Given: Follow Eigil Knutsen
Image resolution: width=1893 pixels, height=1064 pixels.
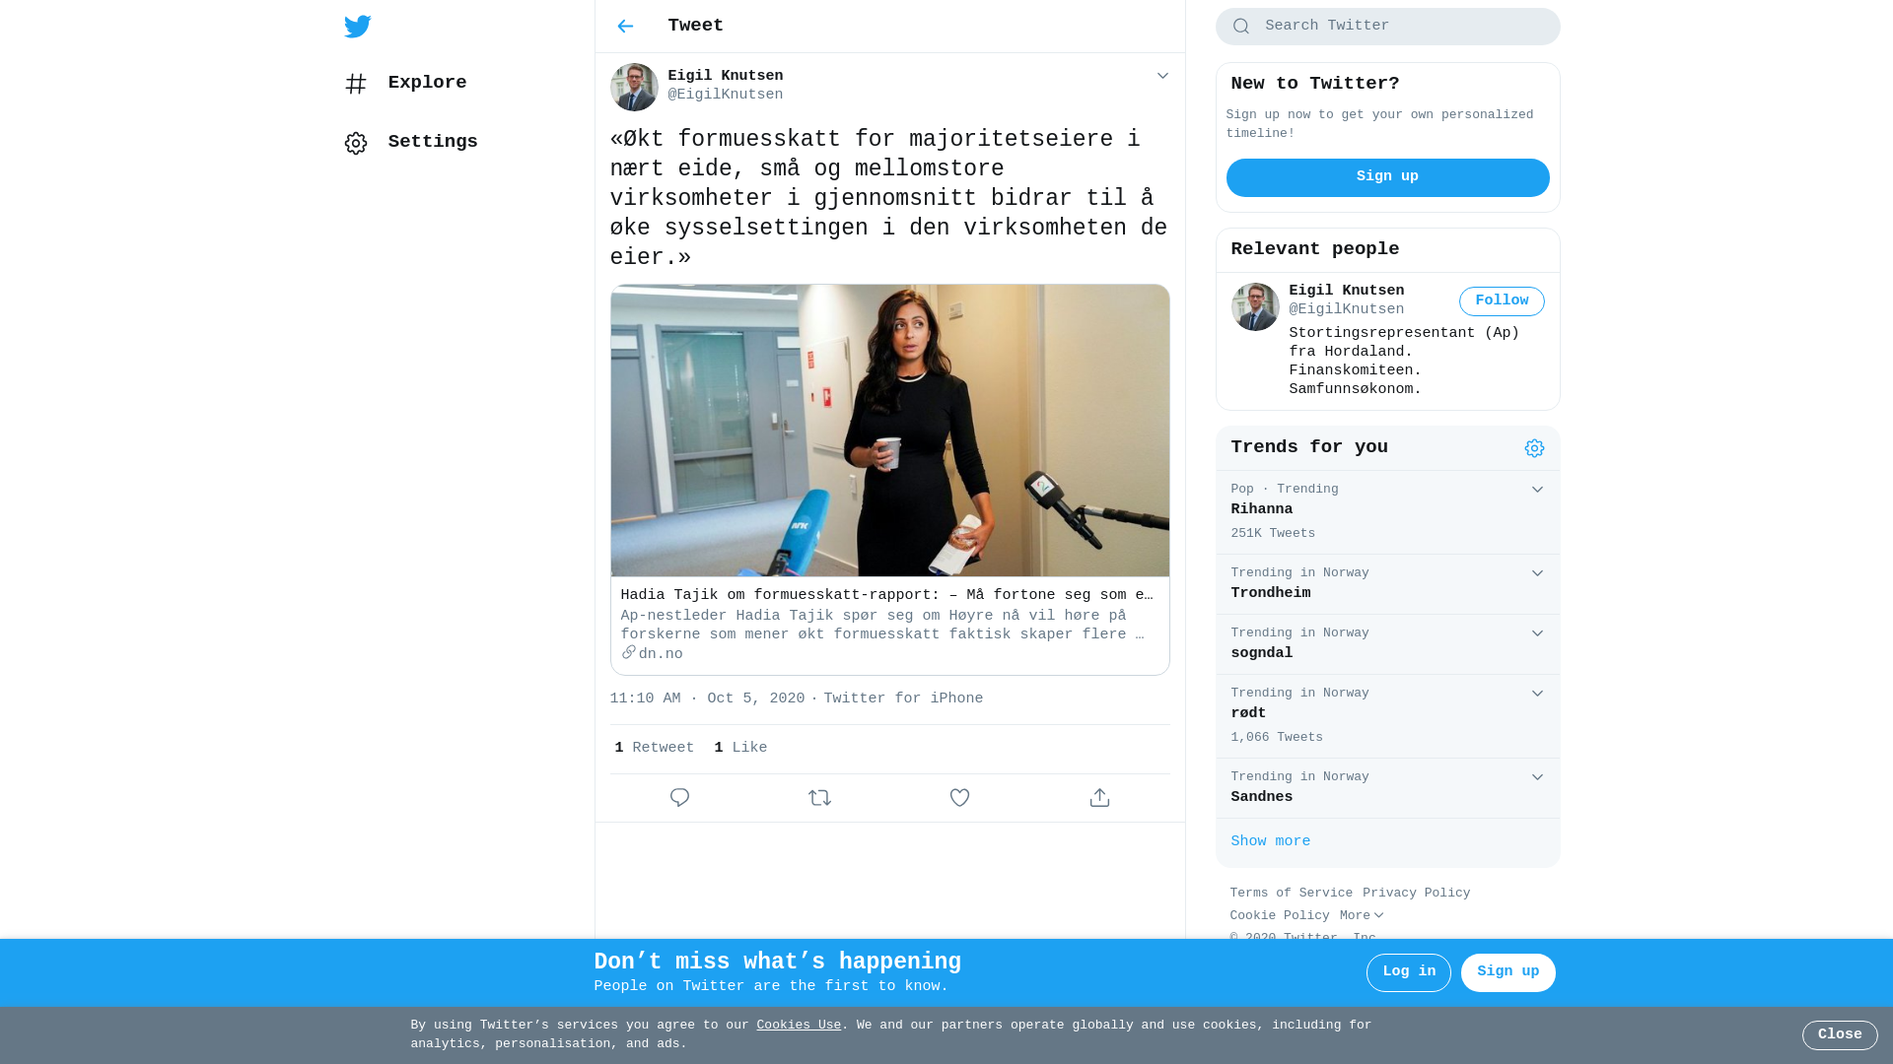Looking at the screenshot, I should click(x=1502, y=301).
